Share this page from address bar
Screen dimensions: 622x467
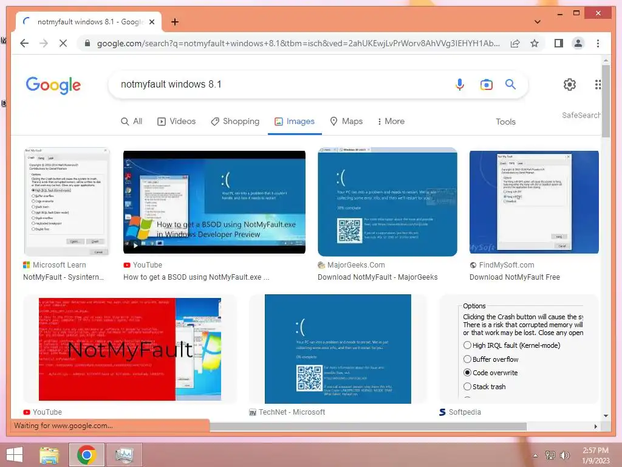click(x=515, y=43)
